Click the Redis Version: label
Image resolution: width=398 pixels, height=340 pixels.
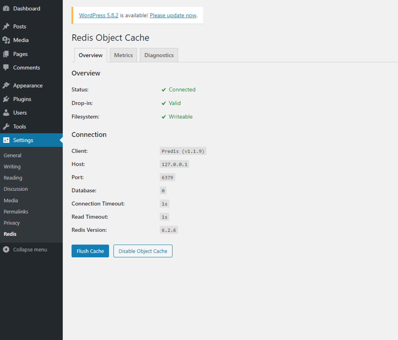click(x=89, y=230)
